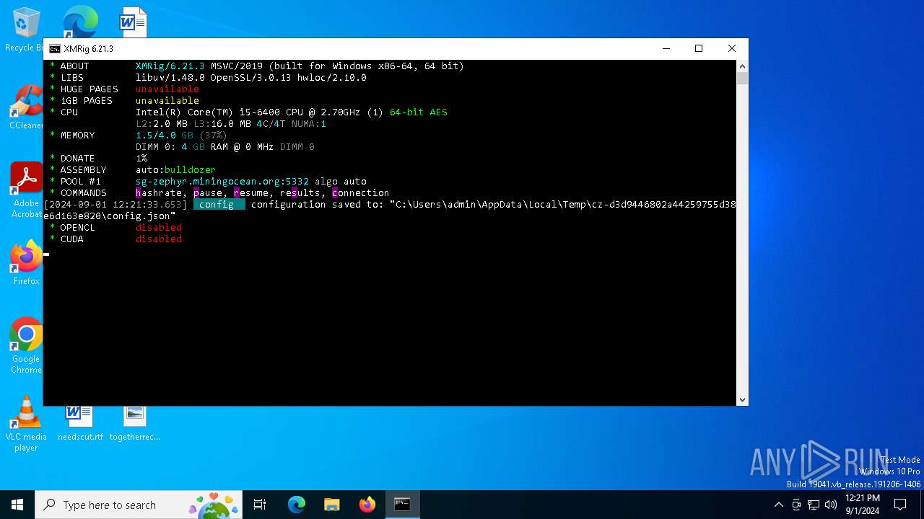Click the teal 'config' tag in log
924x519 pixels.
pos(219,204)
